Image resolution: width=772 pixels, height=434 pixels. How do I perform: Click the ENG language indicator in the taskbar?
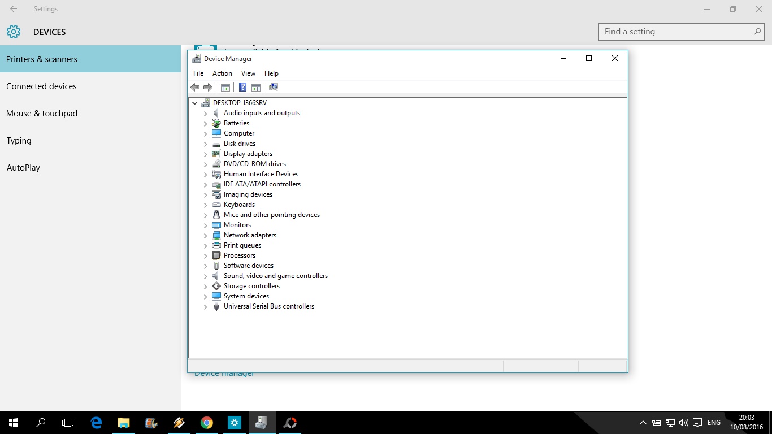pos(713,422)
